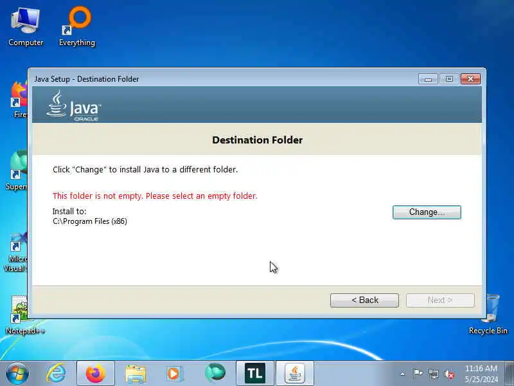This screenshot has height=386, width=514.
Task: Select the Super desktop shortcut with green globe
Action: tap(17, 170)
